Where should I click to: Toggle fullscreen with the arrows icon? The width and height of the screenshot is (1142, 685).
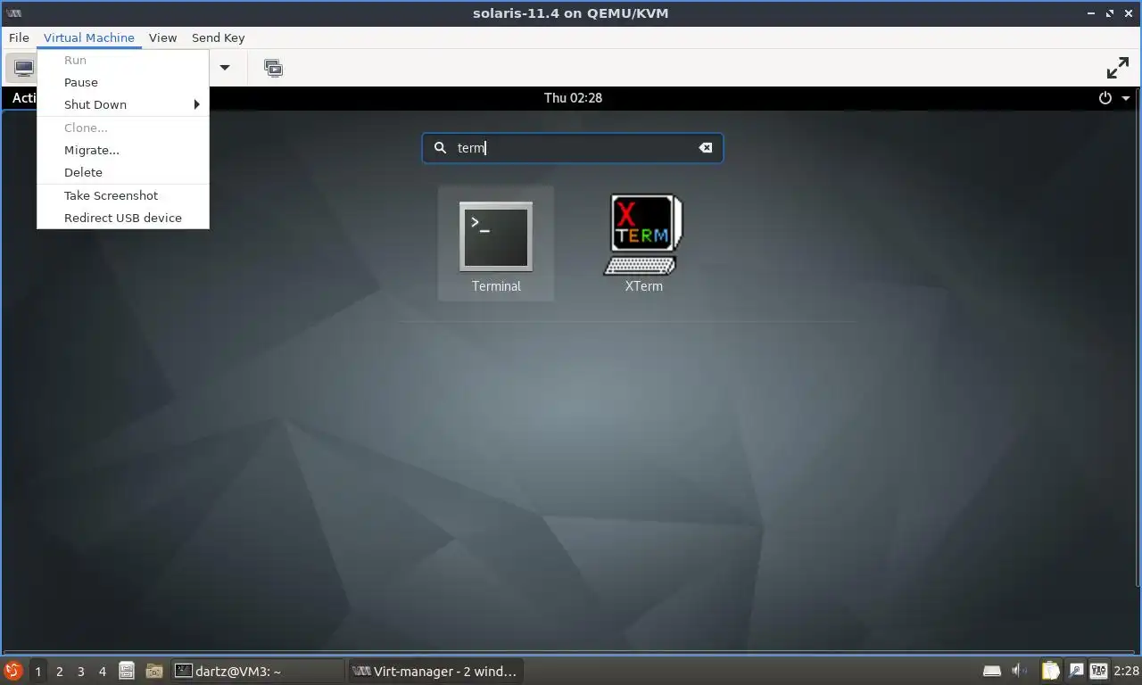(1118, 68)
